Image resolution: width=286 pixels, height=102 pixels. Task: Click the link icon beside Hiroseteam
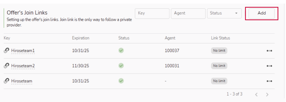pyautogui.click(x=6, y=81)
